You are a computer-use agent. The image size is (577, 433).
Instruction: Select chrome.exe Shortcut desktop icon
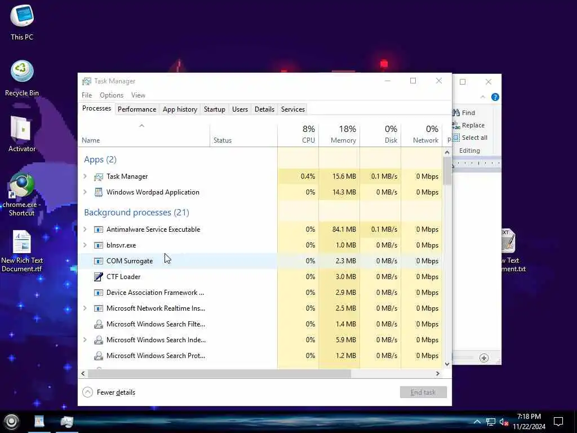coord(22,194)
